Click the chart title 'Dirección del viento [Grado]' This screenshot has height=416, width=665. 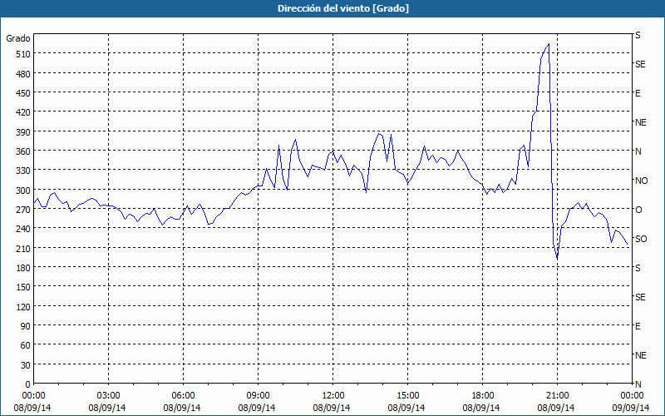pos(343,8)
